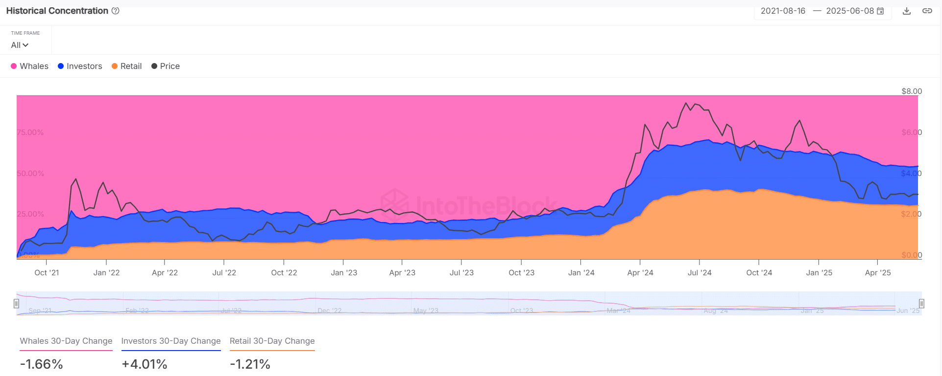Click the Historical Concentration title
Screen dimensions: 942x376
click(x=57, y=11)
